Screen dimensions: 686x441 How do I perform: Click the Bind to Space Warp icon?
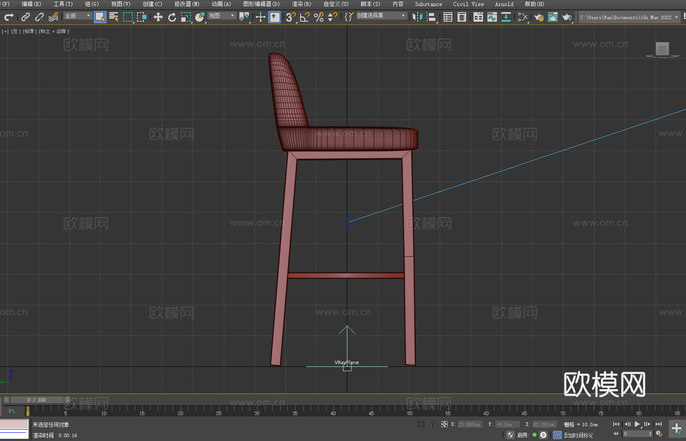tap(53, 17)
